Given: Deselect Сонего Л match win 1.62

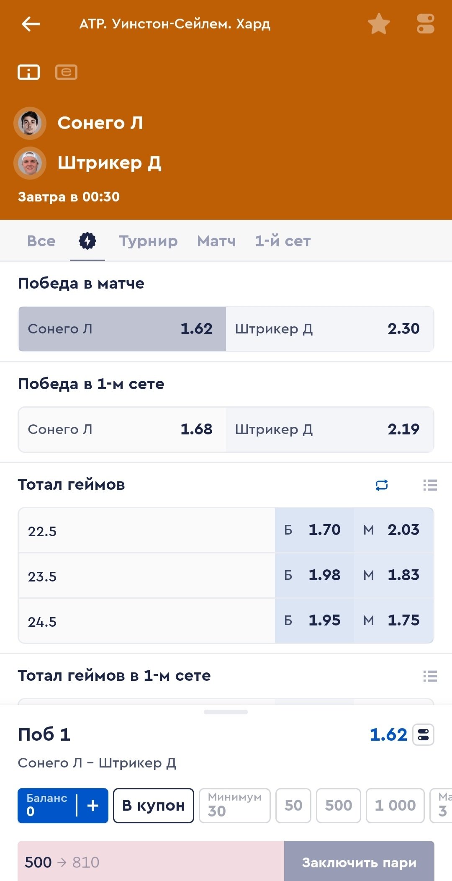Looking at the screenshot, I should pos(122,329).
